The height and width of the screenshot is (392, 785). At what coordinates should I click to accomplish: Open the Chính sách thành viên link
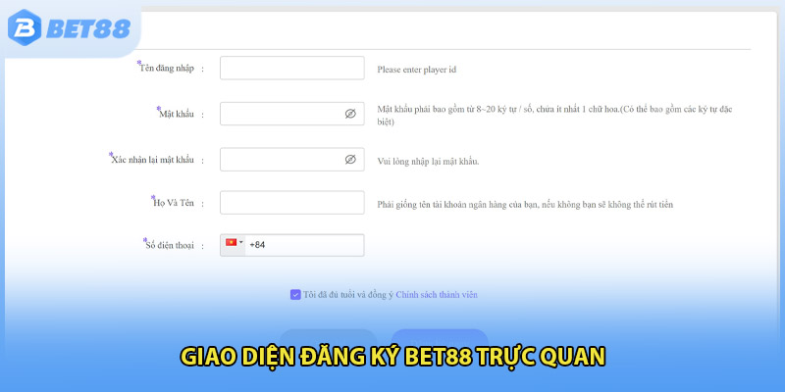click(437, 295)
